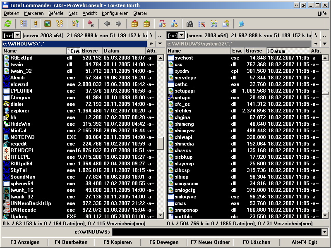The width and height of the screenshot is (331, 248).
Task: Select RTHDCPL speaker icon file
Action: (7, 150)
